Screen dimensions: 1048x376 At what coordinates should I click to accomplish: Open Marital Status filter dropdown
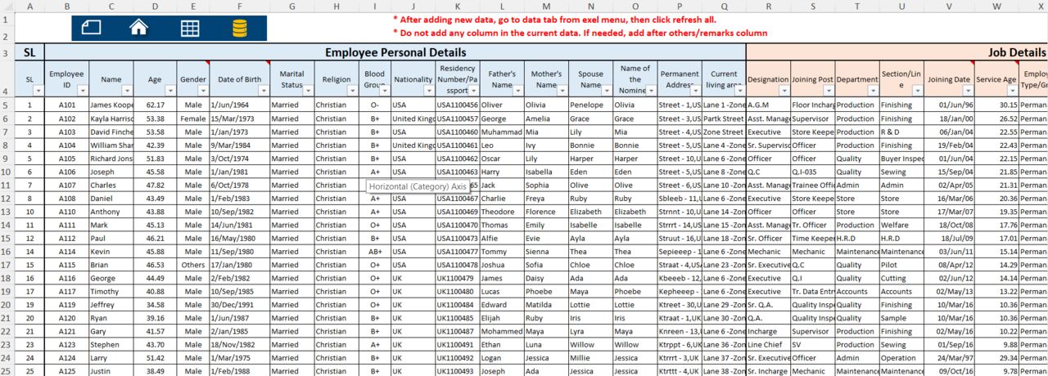click(x=306, y=91)
